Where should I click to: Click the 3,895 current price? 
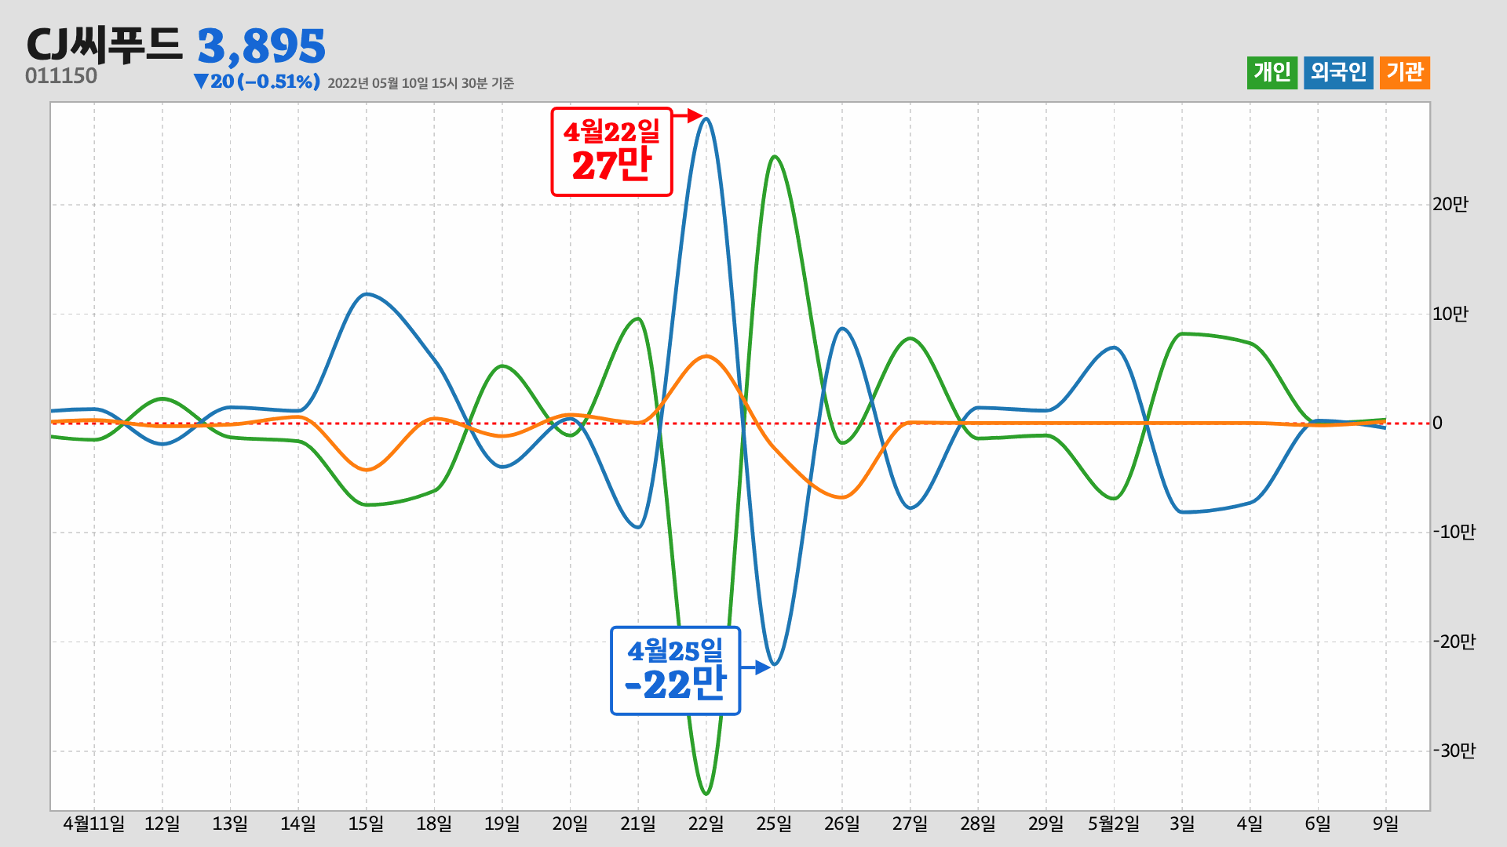(x=261, y=47)
